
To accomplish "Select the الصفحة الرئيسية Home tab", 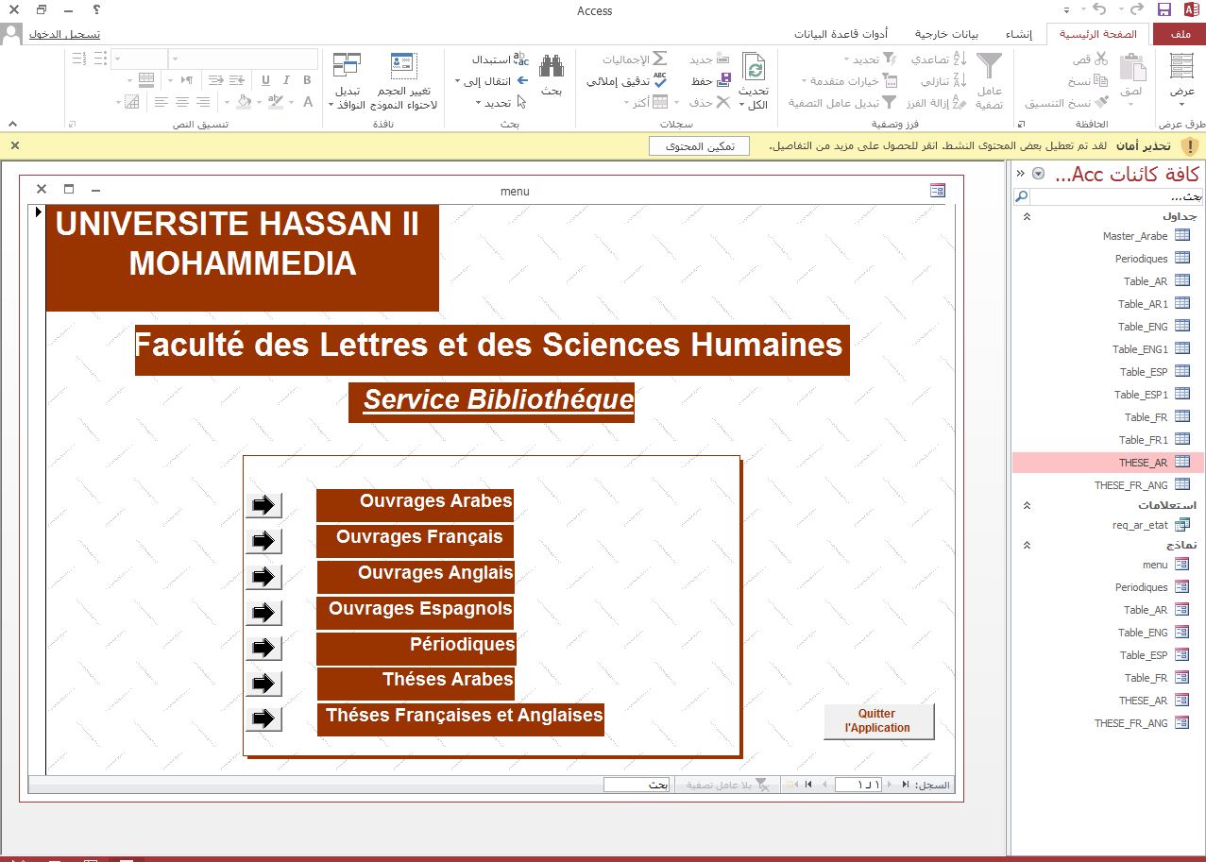I will click(x=1096, y=34).
